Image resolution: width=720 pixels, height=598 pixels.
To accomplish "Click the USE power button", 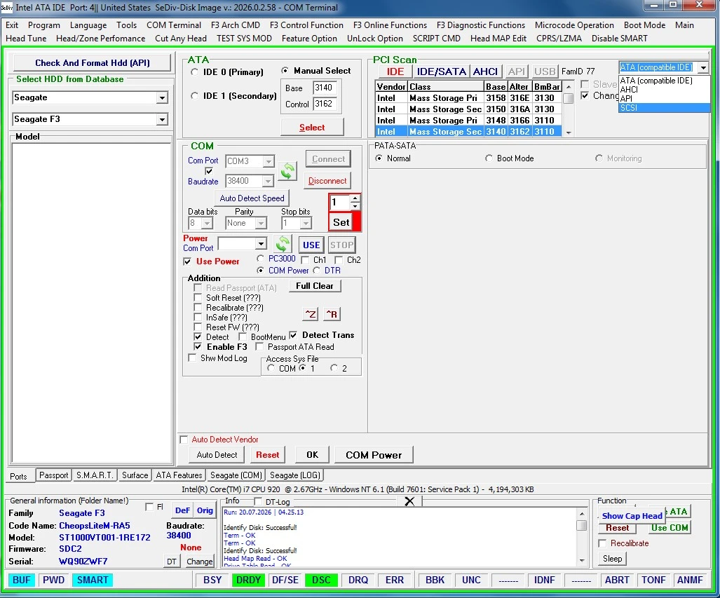I will tap(311, 245).
